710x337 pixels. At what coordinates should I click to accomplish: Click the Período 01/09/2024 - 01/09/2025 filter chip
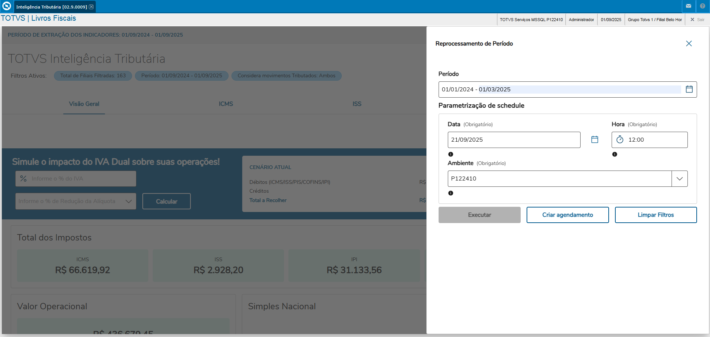point(182,76)
